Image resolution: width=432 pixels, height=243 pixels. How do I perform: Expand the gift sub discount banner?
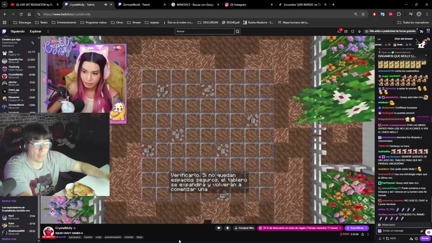click(x=300, y=228)
